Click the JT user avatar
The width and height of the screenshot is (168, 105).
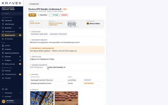pyautogui.click(x=4, y=101)
